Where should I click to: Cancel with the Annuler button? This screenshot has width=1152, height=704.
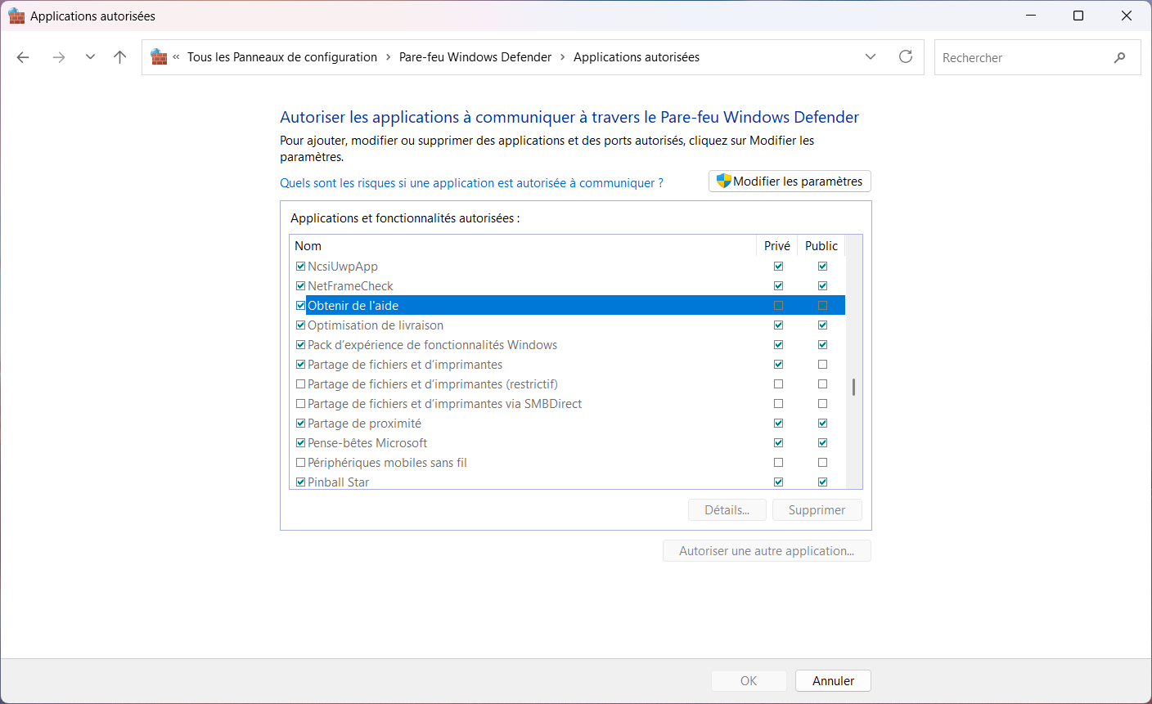pyautogui.click(x=833, y=681)
